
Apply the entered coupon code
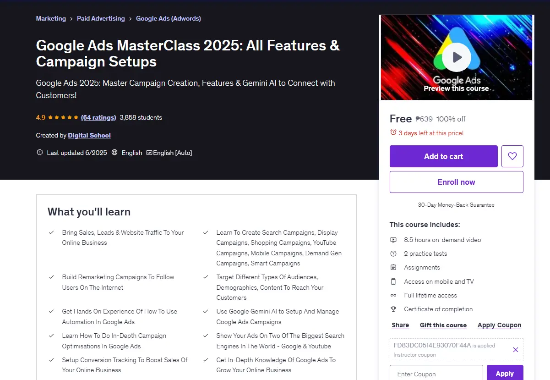coord(505,374)
